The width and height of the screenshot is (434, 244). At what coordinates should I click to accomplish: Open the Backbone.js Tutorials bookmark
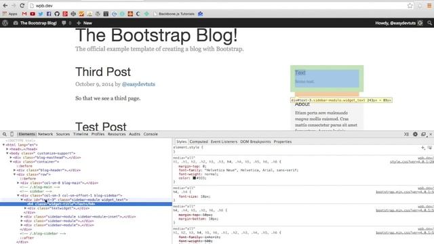174,14
